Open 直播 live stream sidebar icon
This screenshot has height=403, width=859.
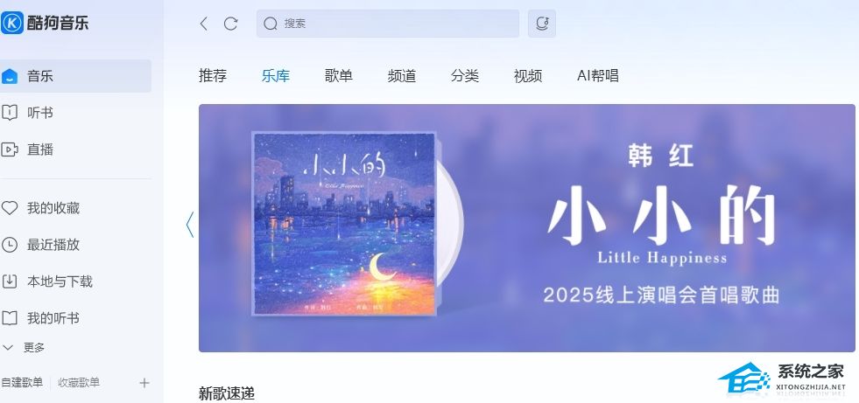point(10,149)
